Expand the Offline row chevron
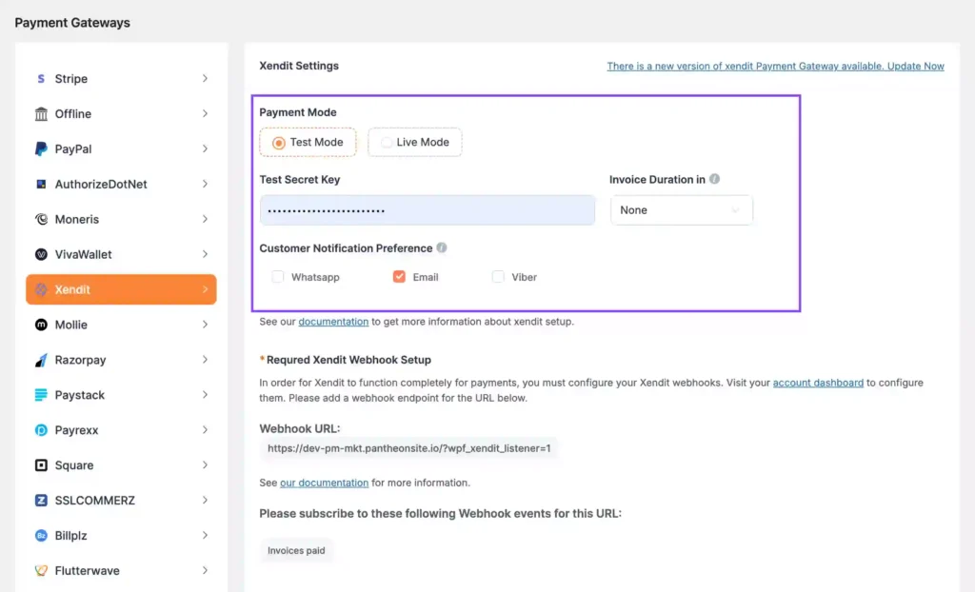The width and height of the screenshot is (975, 592). (x=205, y=114)
